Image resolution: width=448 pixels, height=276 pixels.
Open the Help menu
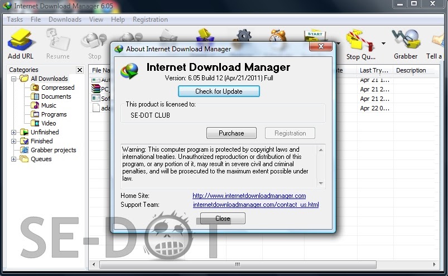pos(118,20)
